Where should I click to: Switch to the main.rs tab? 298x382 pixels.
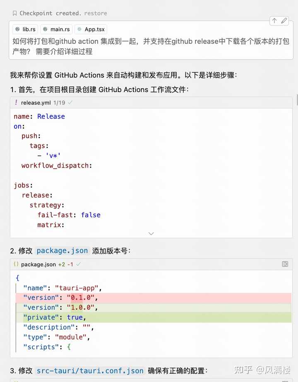pyautogui.click(x=56, y=29)
